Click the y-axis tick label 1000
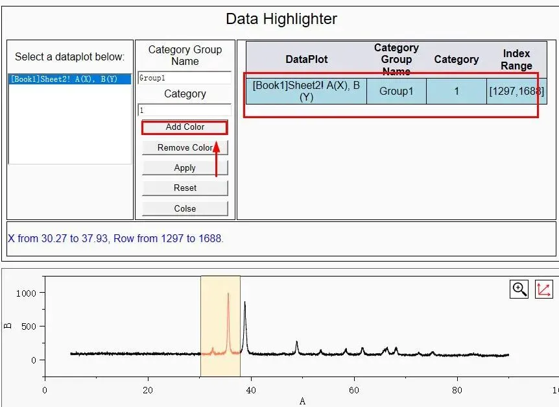Screen dimensions: 559x407 coord(26,293)
